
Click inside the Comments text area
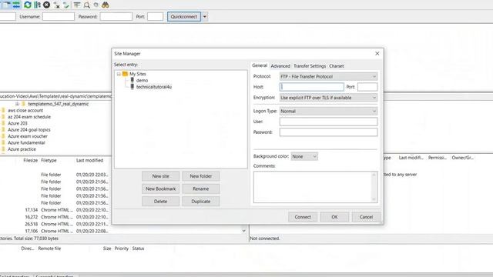coord(315,187)
